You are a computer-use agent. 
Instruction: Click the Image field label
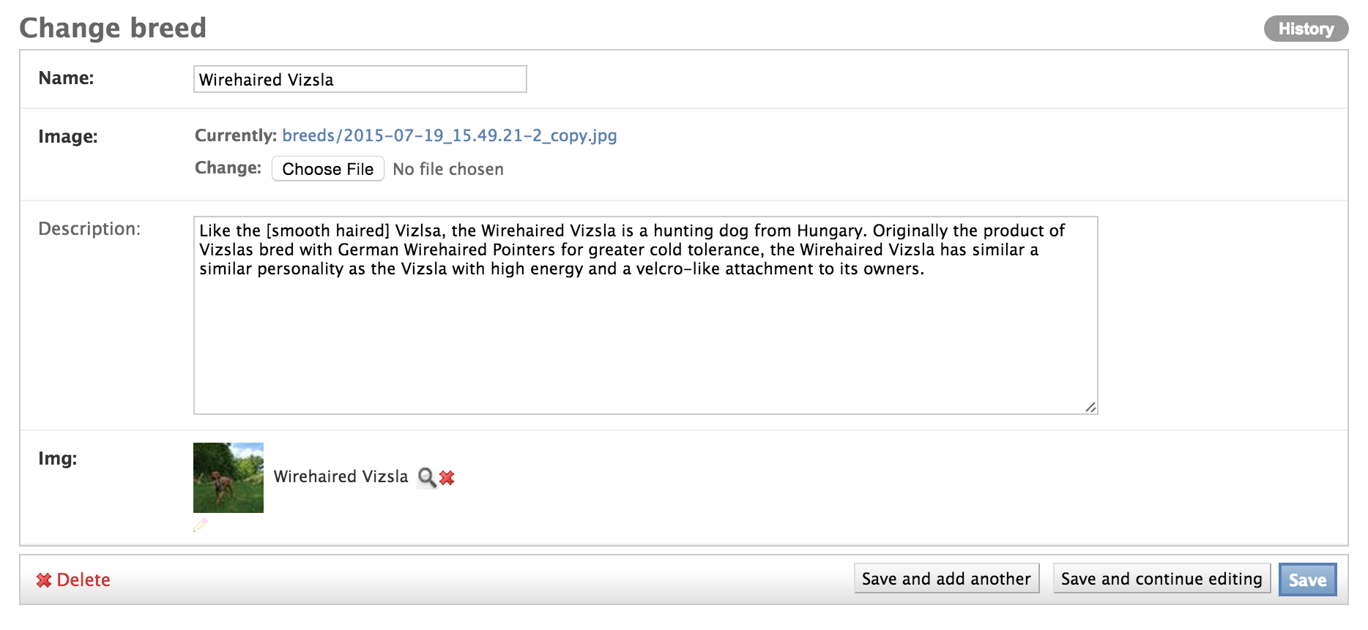tap(68, 137)
